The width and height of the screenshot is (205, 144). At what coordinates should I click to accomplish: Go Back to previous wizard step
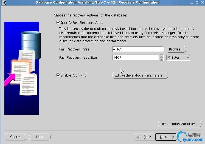(x=144, y=137)
